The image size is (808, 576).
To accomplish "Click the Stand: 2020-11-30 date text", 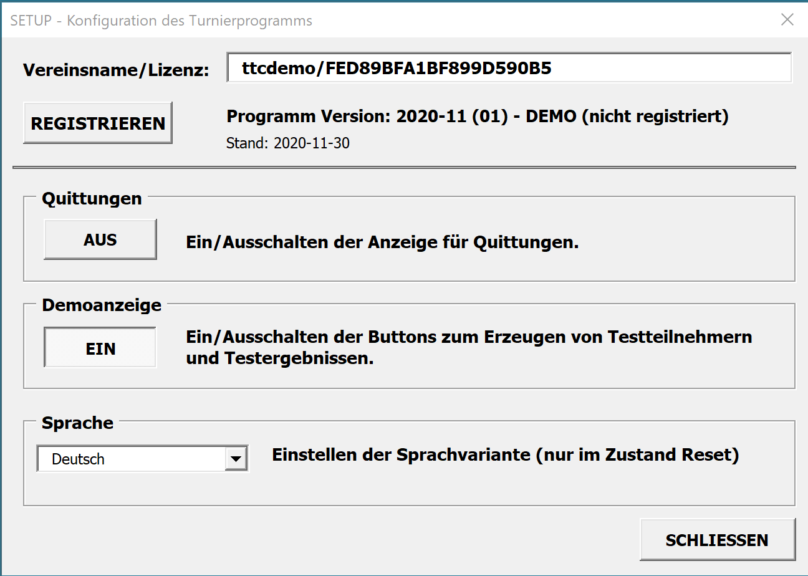I will (x=287, y=143).
